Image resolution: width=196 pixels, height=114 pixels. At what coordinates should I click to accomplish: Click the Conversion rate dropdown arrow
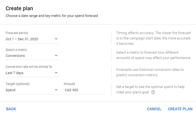pyautogui.click(x=56, y=73)
